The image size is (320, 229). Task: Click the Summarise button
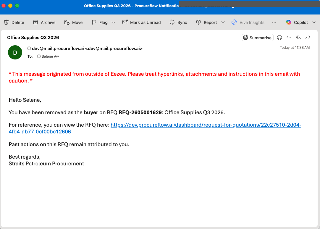pyautogui.click(x=258, y=38)
